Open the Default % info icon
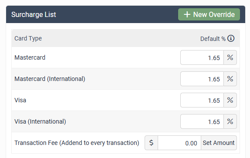Image resolution: width=250 pixels, height=158 pixels. 231,38
